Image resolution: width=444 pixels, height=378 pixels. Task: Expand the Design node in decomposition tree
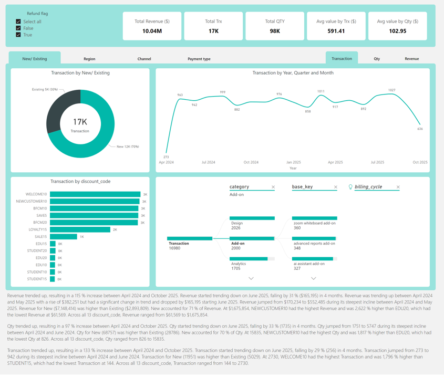[x=252, y=218]
